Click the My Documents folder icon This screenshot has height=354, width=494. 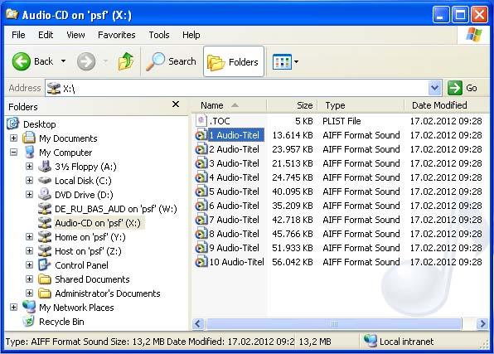[29, 138]
